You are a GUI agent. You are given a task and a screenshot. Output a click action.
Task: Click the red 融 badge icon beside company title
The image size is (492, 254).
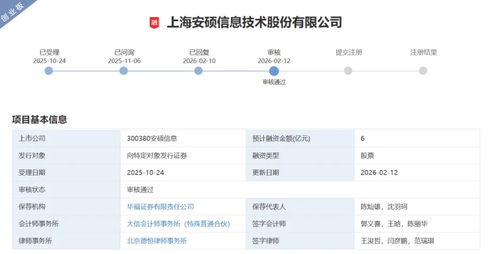[x=154, y=23]
